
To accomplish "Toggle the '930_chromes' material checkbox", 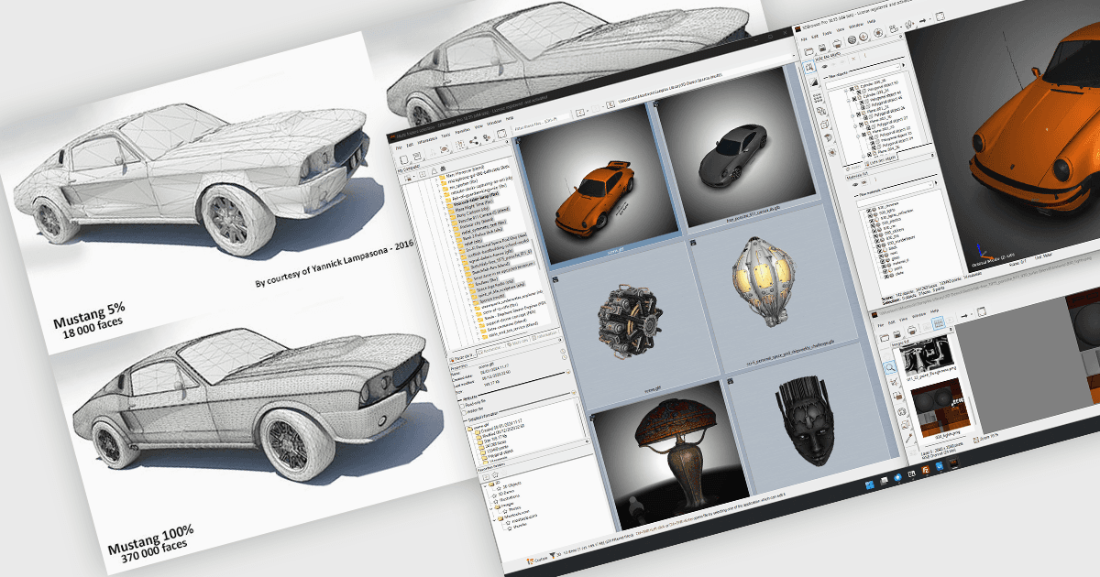I will point(868,210).
